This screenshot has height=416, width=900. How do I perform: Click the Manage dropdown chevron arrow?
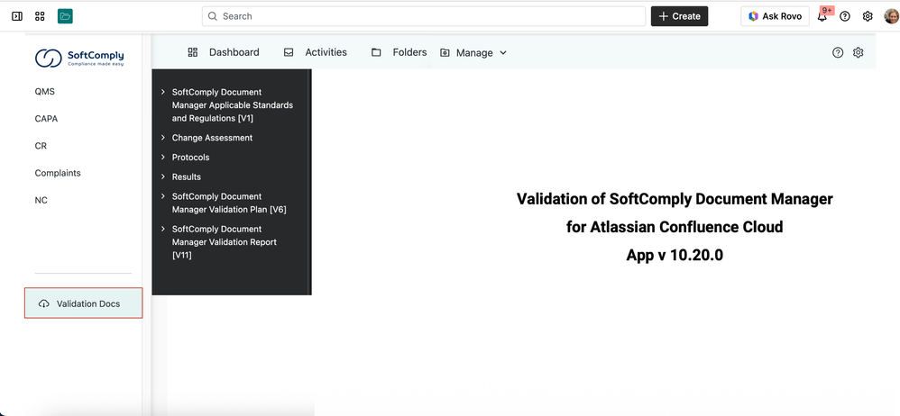503,53
